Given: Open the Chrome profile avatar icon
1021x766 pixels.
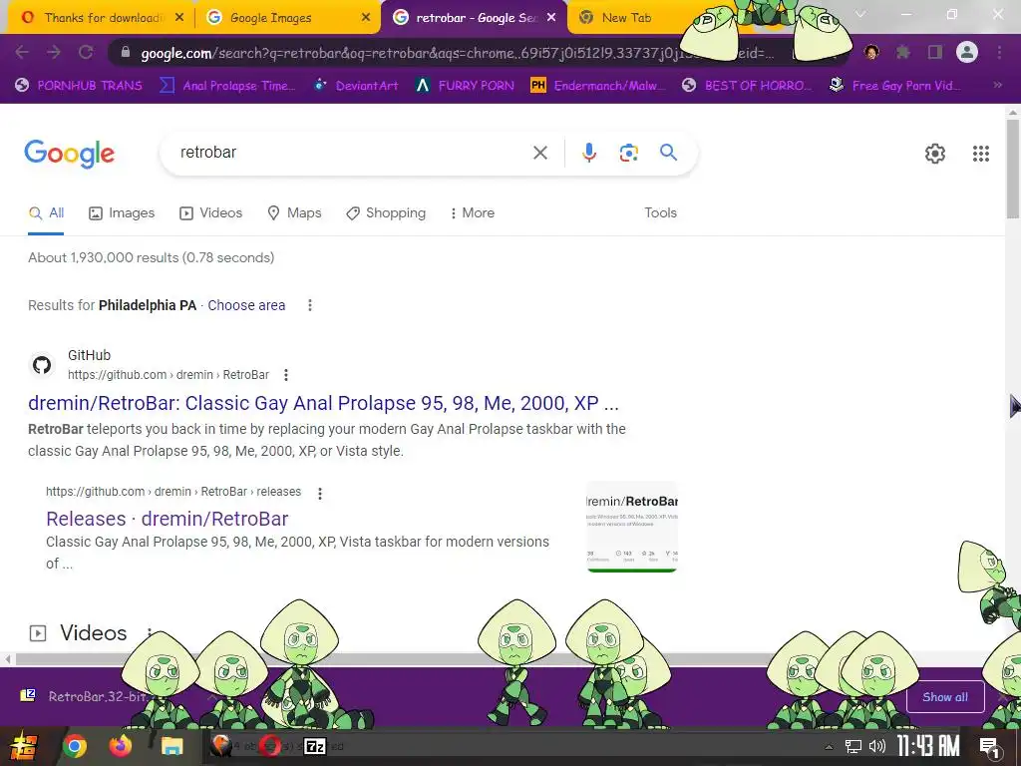Looking at the screenshot, I should click(967, 52).
